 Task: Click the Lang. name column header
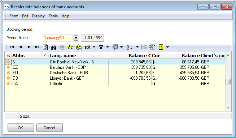pos(78,56)
